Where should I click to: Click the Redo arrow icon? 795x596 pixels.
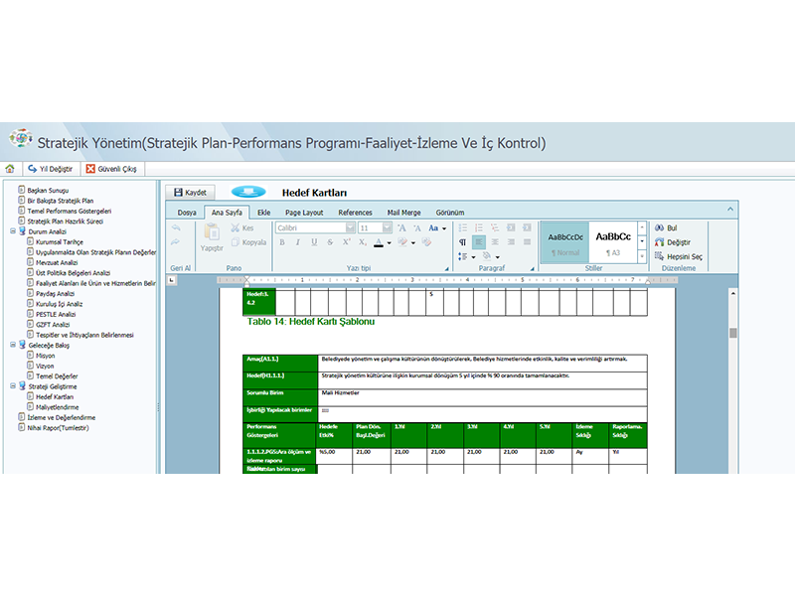point(176,242)
